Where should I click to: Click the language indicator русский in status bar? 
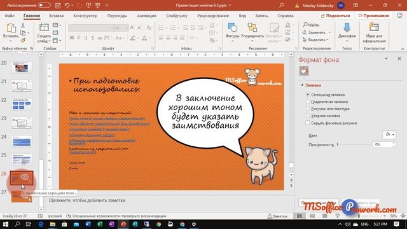click(x=55, y=216)
